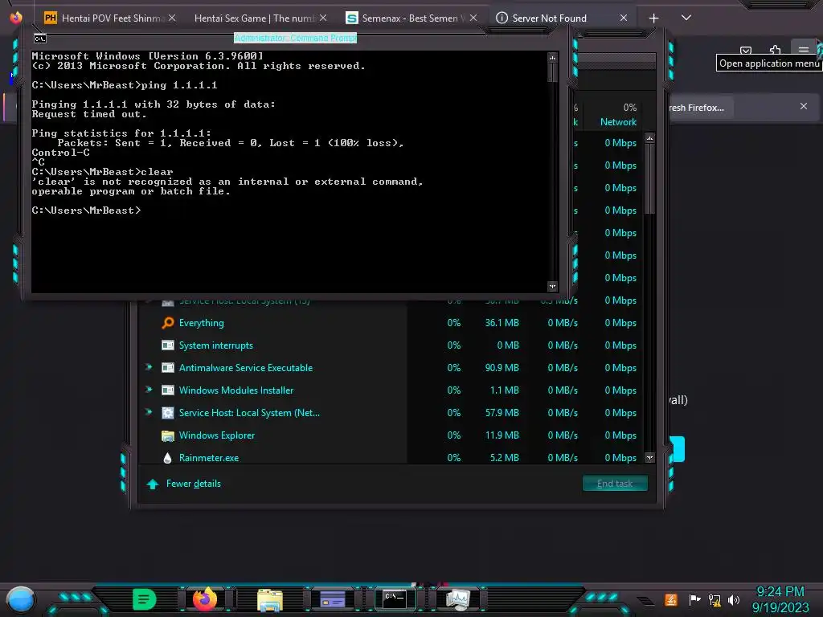
Task: Click the Fewer details link
Action: [x=193, y=484]
